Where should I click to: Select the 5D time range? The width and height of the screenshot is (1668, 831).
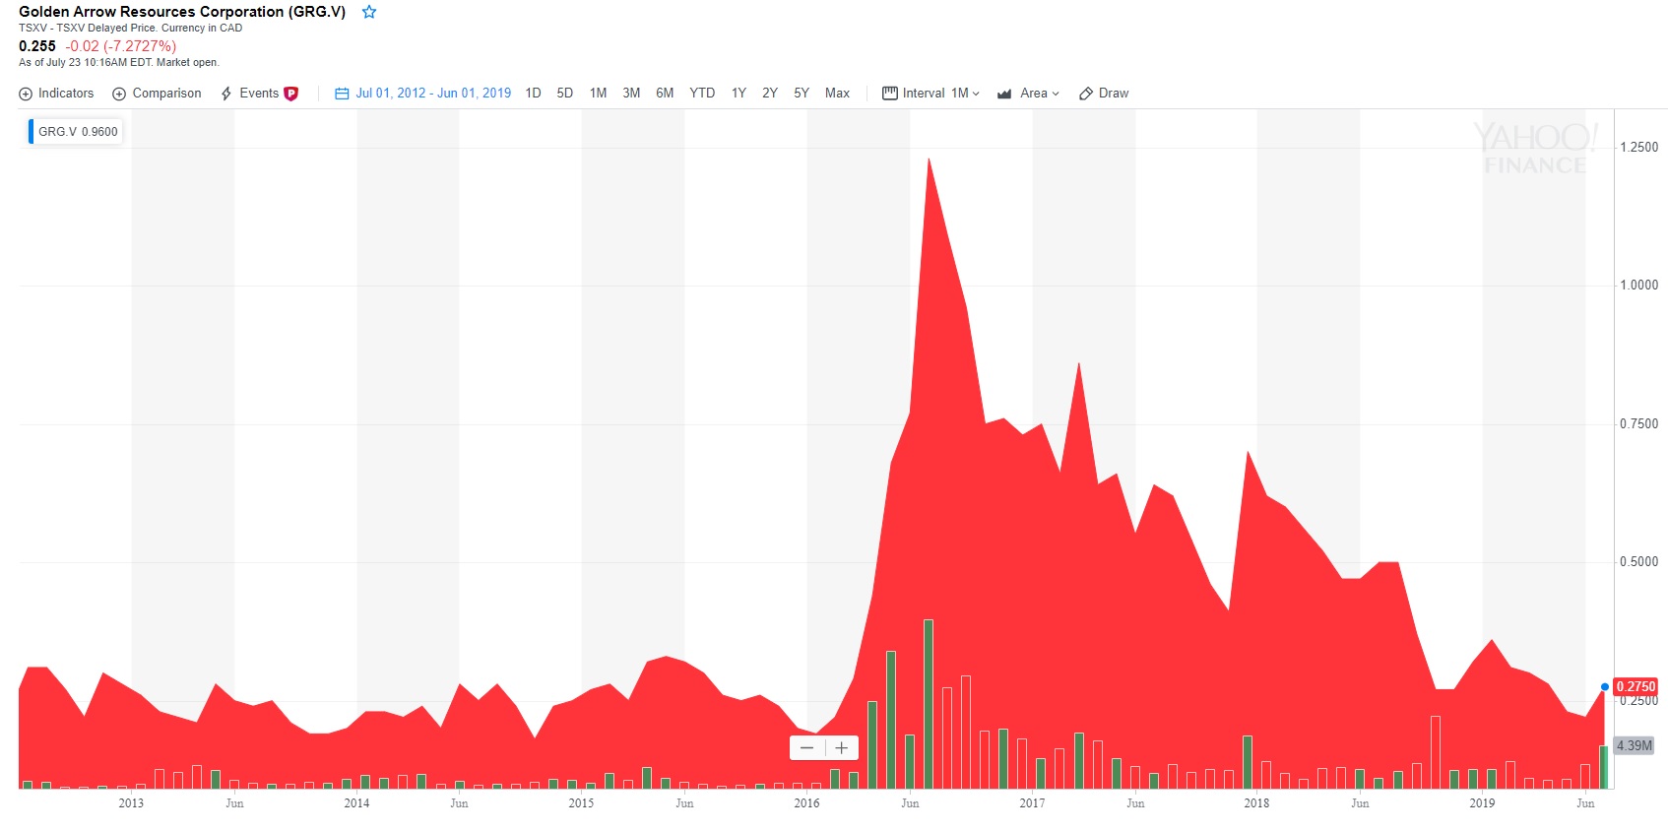tap(564, 94)
